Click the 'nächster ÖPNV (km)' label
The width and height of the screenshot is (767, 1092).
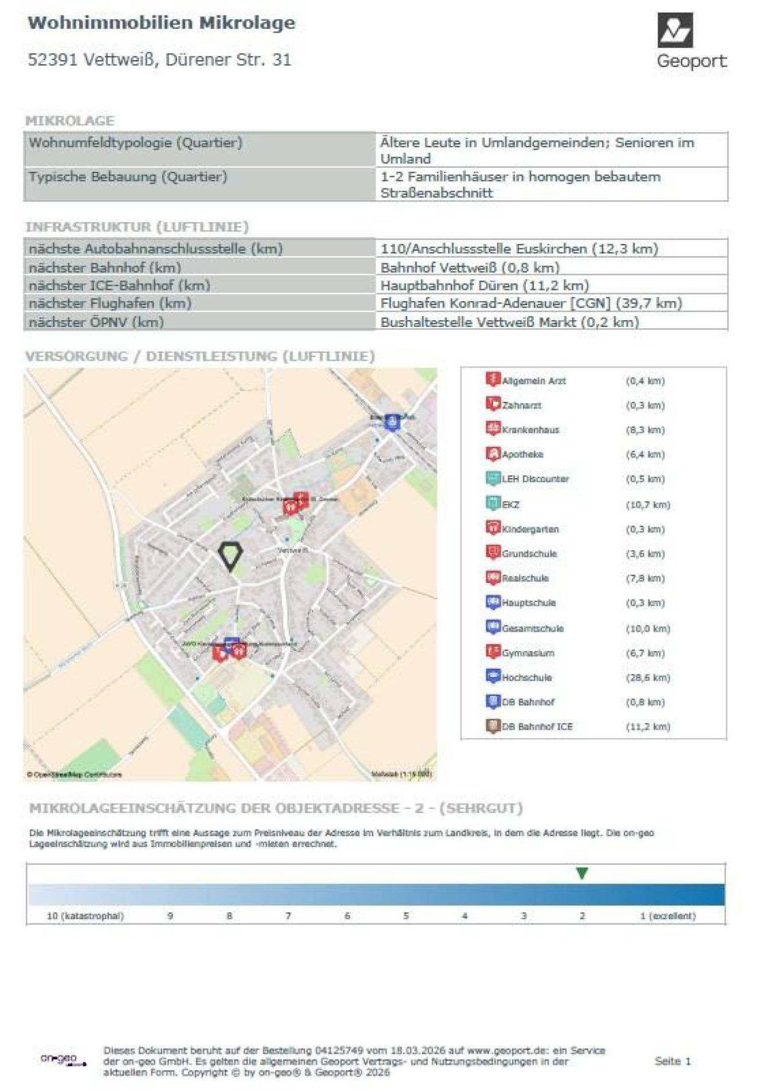[x=96, y=322]
